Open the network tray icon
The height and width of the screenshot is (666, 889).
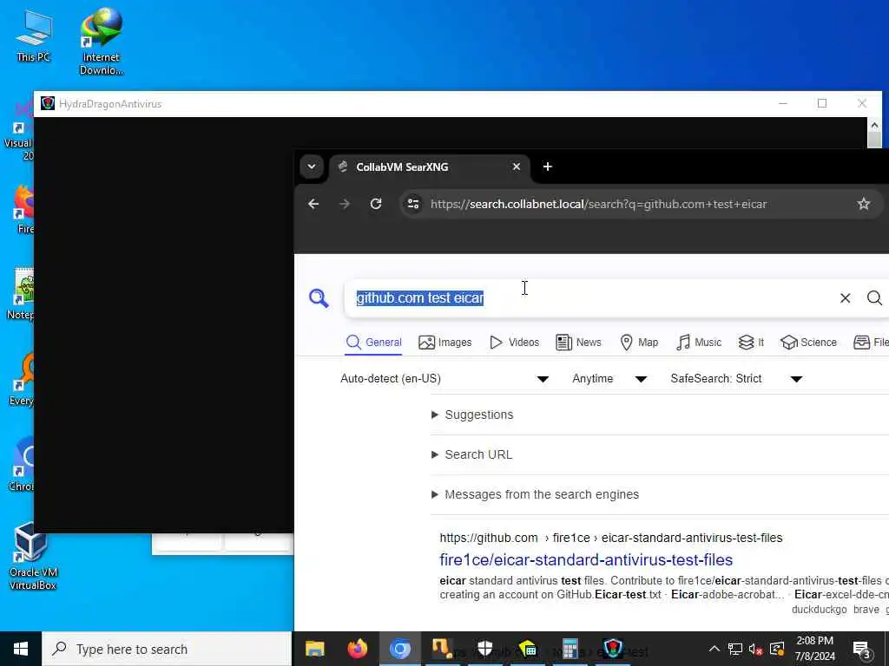(x=734, y=649)
